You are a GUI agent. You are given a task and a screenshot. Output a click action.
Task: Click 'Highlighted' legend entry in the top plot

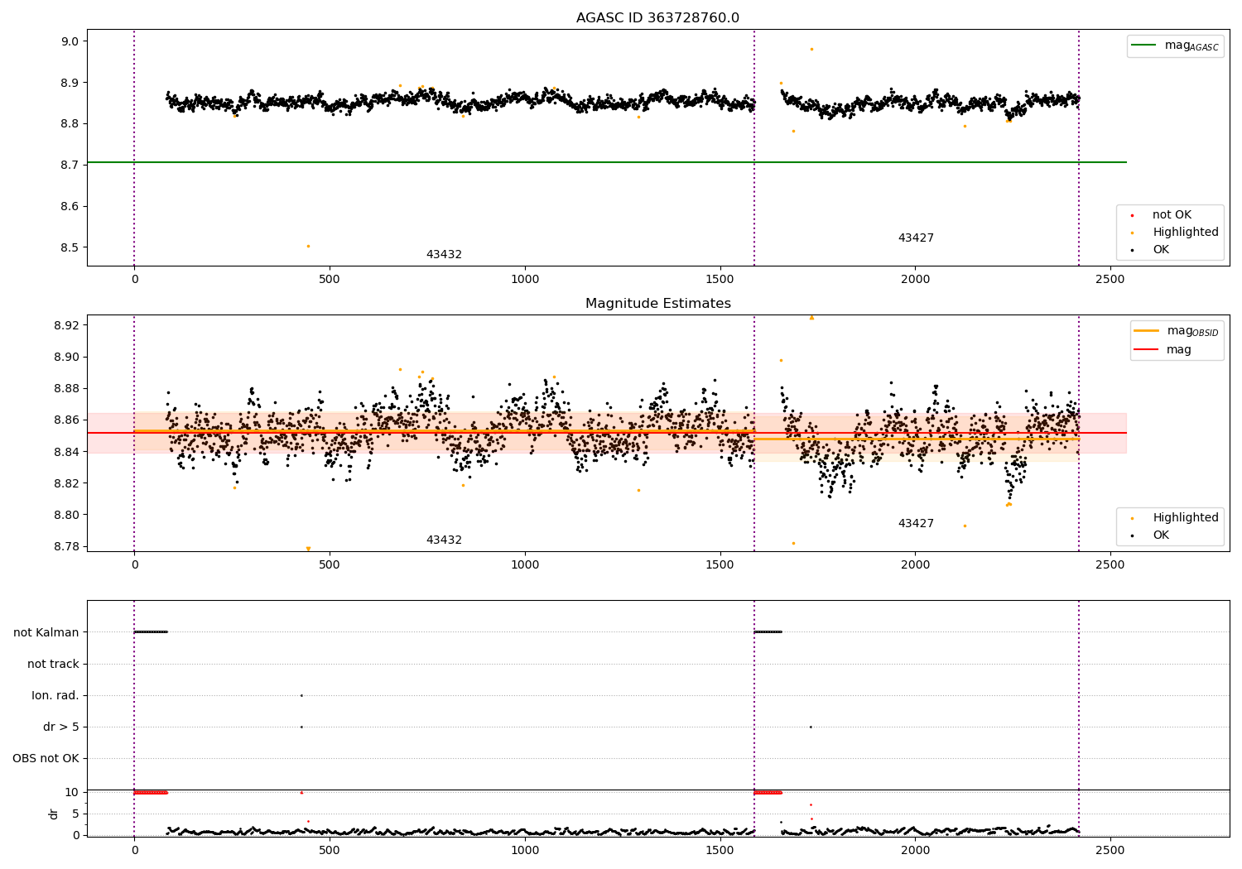point(1186,233)
